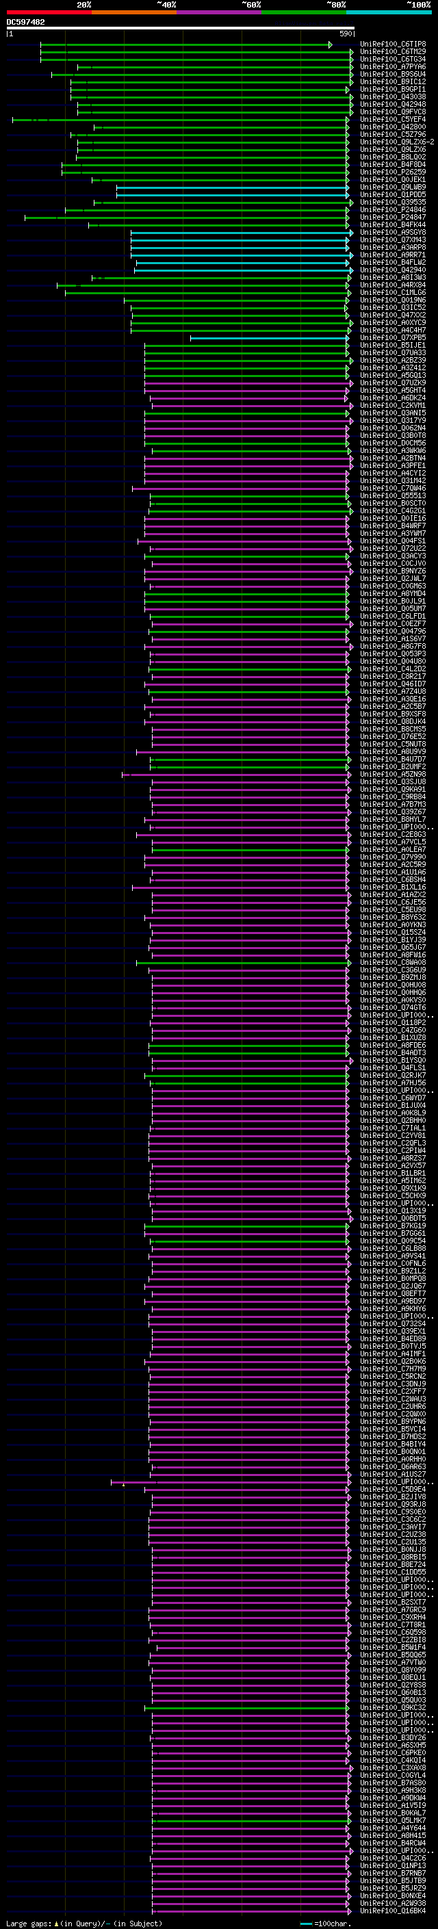Click the green ~80% legend segment
This screenshot has height=1929, width=438.
click(304, 12)
